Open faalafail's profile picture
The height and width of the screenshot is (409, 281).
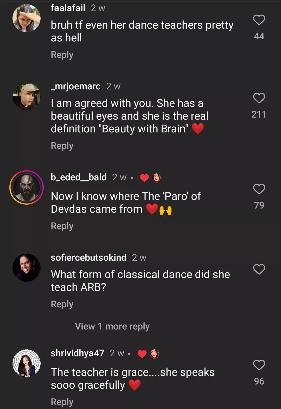pyautogui.click(x=27, y=18)
